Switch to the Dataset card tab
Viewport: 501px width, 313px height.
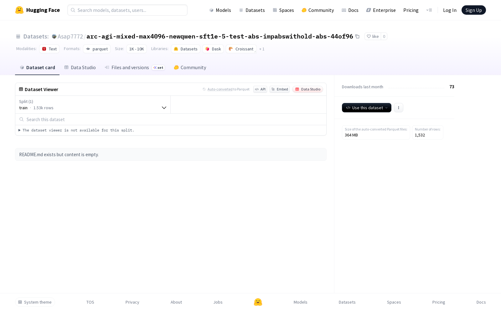point(37,67)
